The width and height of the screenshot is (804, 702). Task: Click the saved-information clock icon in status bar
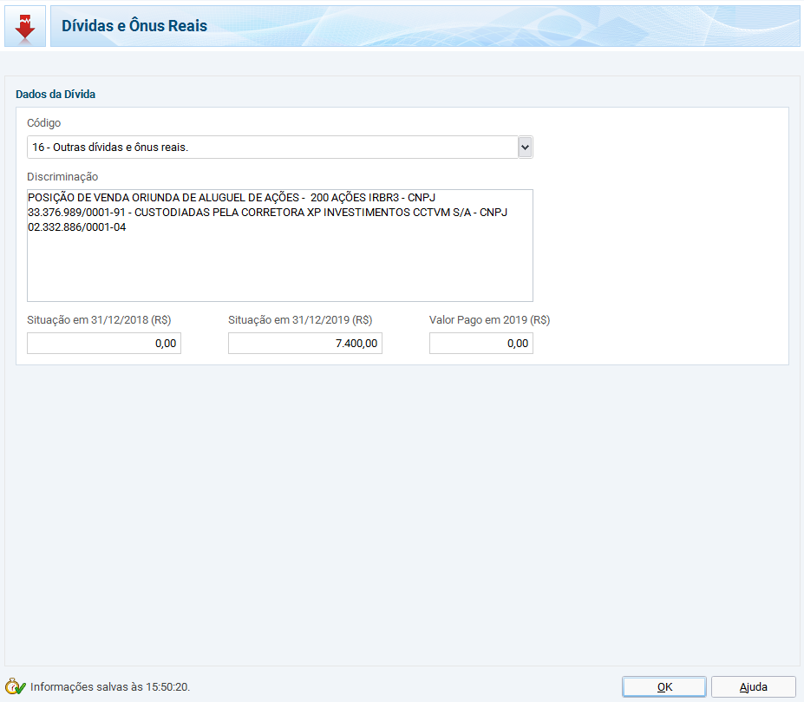(16, 686)
